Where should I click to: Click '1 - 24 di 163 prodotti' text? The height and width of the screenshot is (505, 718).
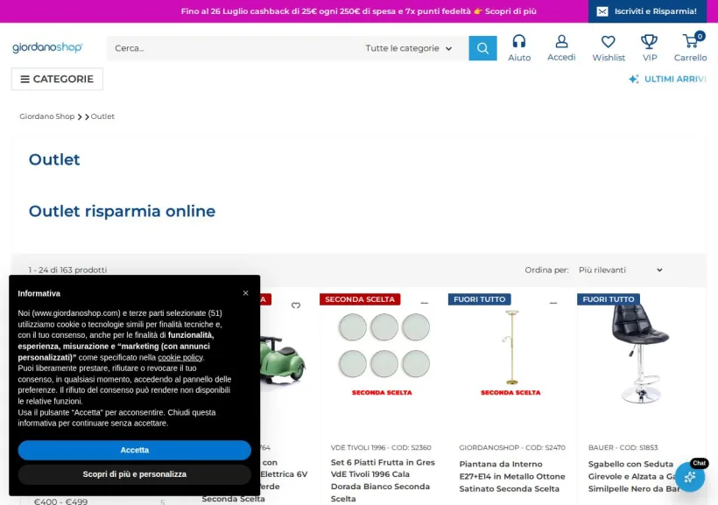[67, 270]
